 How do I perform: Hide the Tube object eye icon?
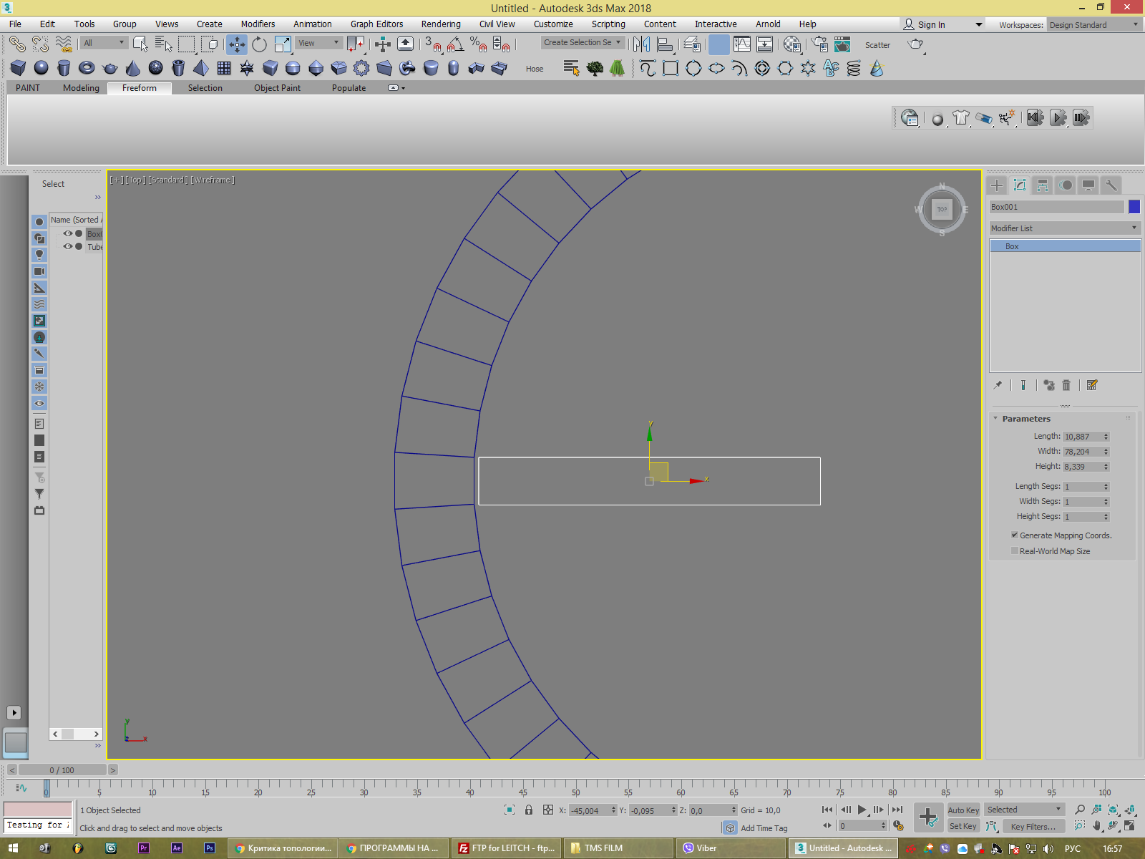68,246
